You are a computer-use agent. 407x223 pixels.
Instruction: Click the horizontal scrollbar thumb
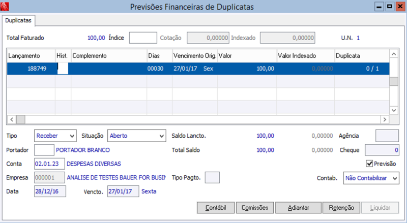pos(21,119)
